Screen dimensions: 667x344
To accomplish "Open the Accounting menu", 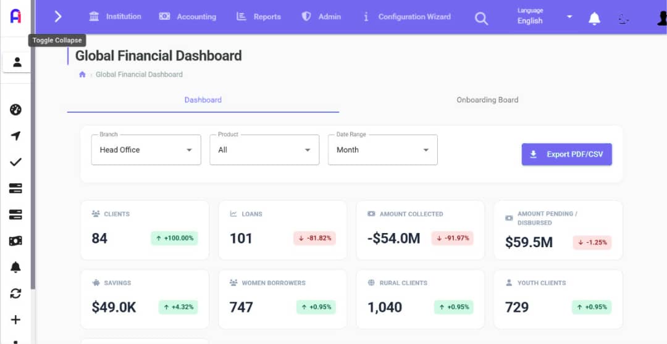I will [188, 17].
